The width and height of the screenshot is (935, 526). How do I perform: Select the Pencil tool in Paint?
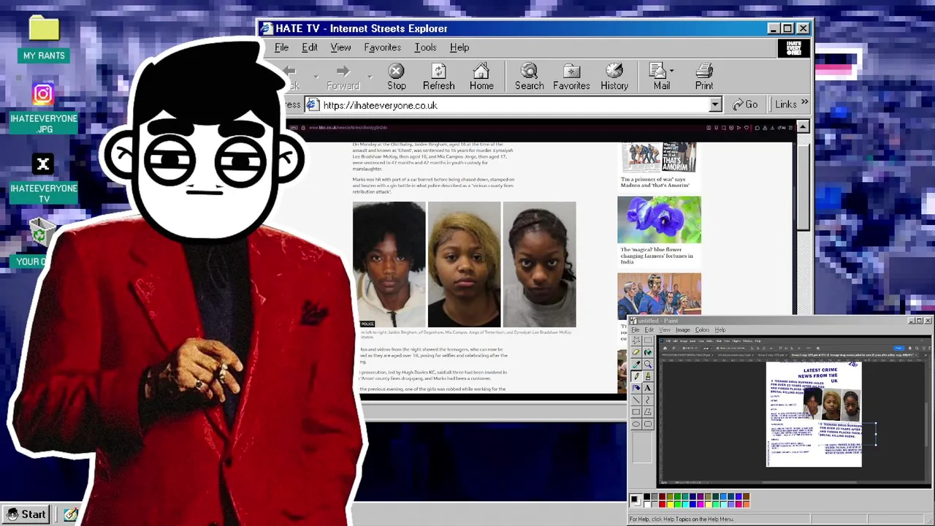(x=636, y=376)
